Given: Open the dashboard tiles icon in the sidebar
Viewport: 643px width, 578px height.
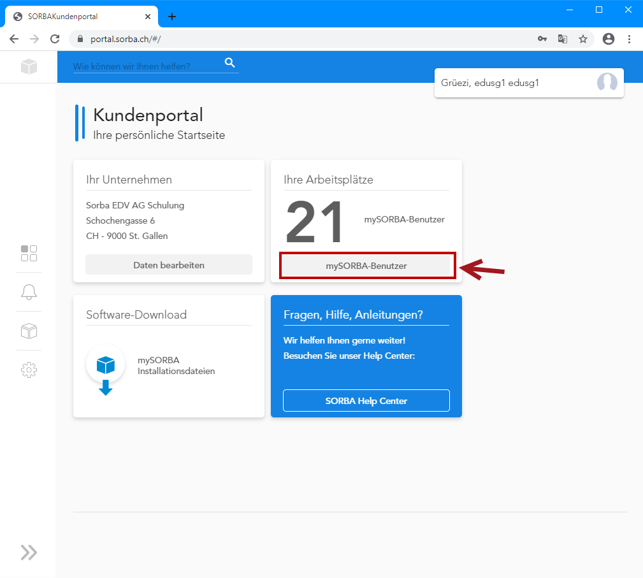Looking at the screenshot, I should click(29, 253).
